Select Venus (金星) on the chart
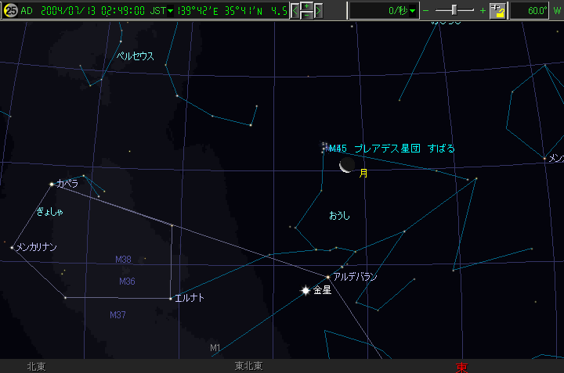Viewport: 564px width, 373px height. click(x=305, y=291)
